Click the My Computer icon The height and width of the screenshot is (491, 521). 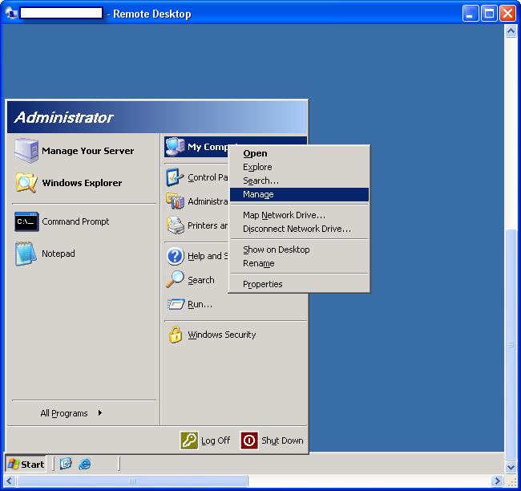point(175,146)
